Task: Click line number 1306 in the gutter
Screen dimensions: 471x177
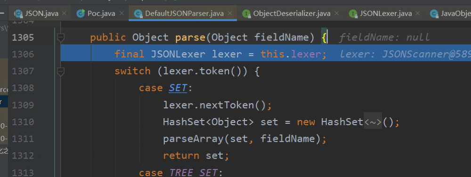Action: pyautogui.click(x=23, y=54)
